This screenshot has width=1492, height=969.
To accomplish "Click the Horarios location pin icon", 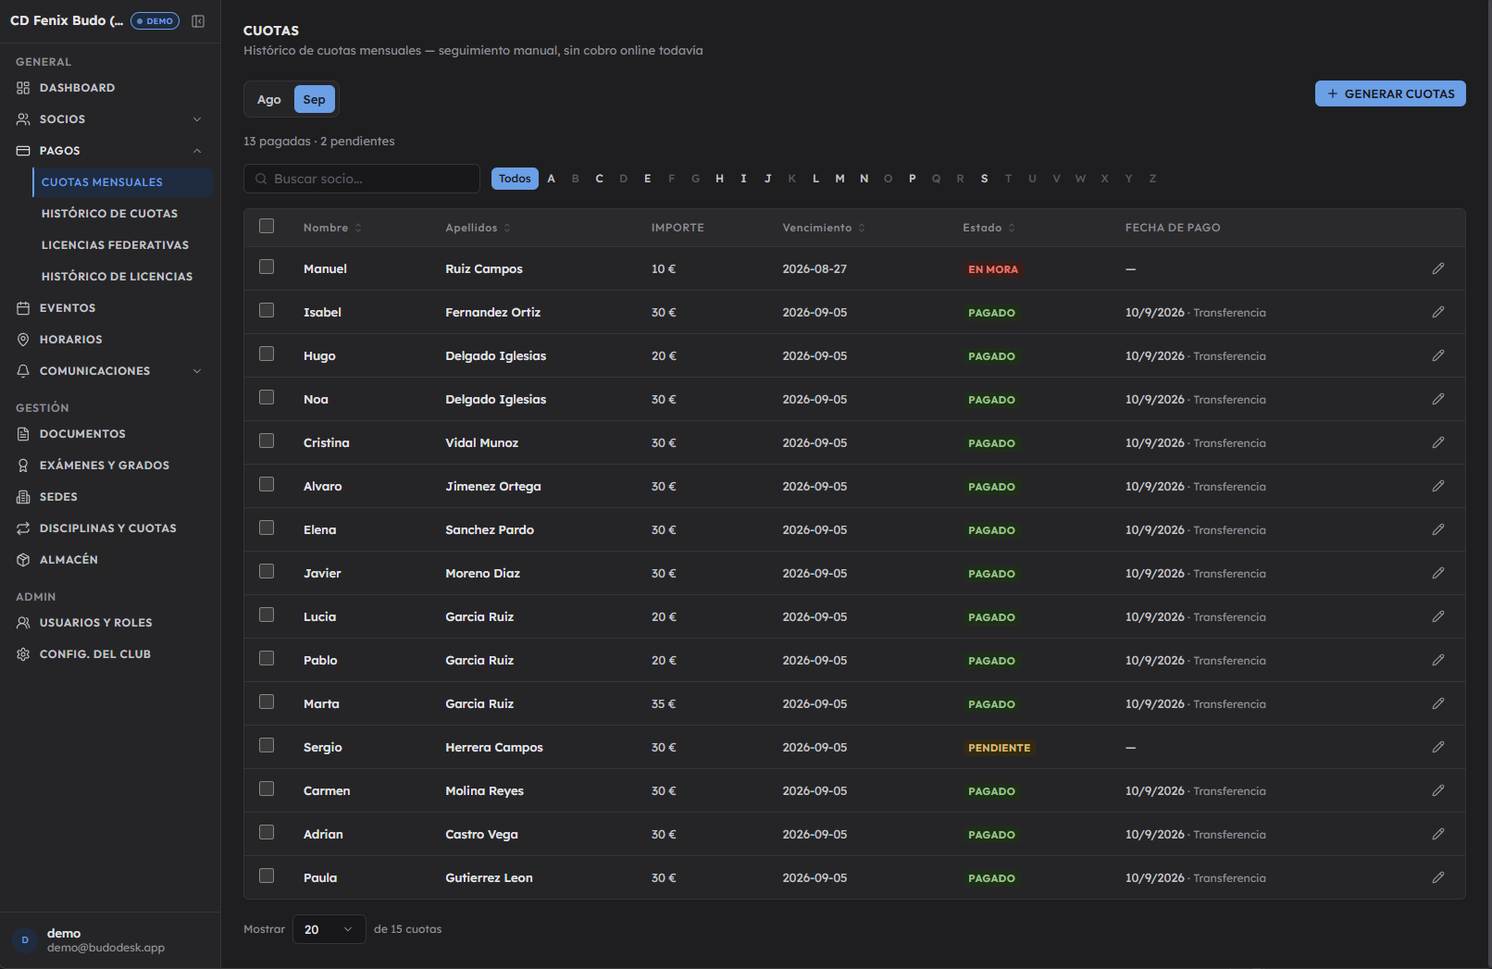I will 23,340.
